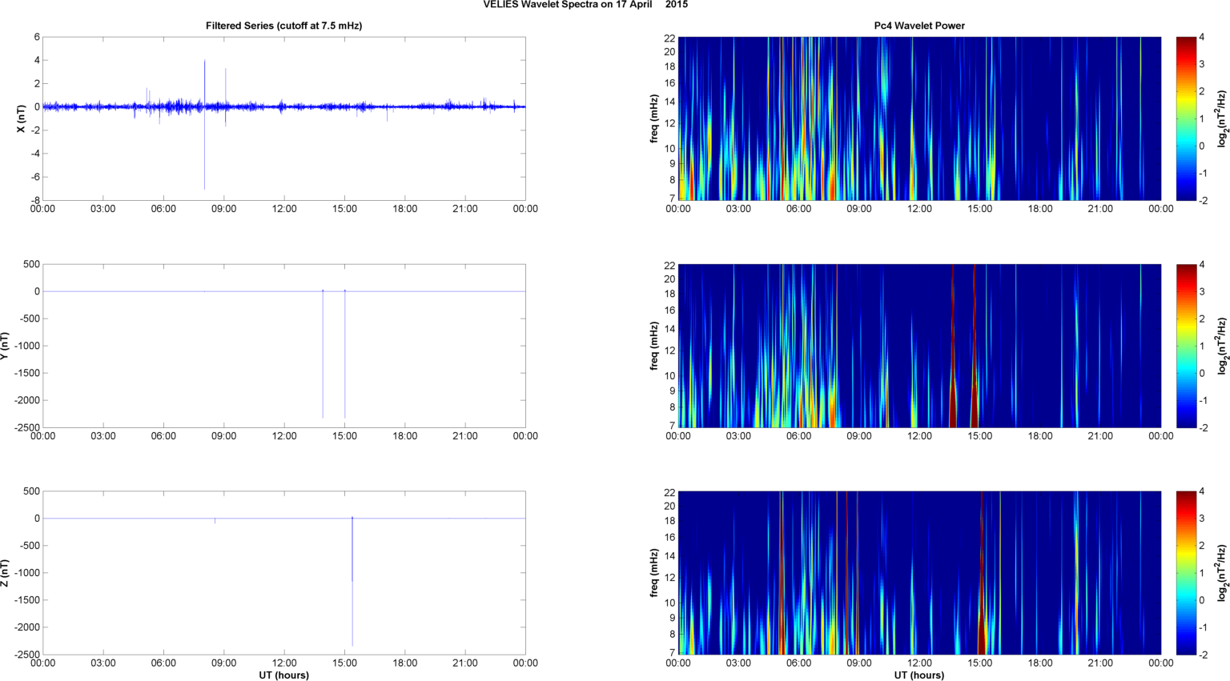Image resolution: width=1230 pixels, height=681 pixels.
Task: Select the Filtered Series plot title
Action: (283, 26)
